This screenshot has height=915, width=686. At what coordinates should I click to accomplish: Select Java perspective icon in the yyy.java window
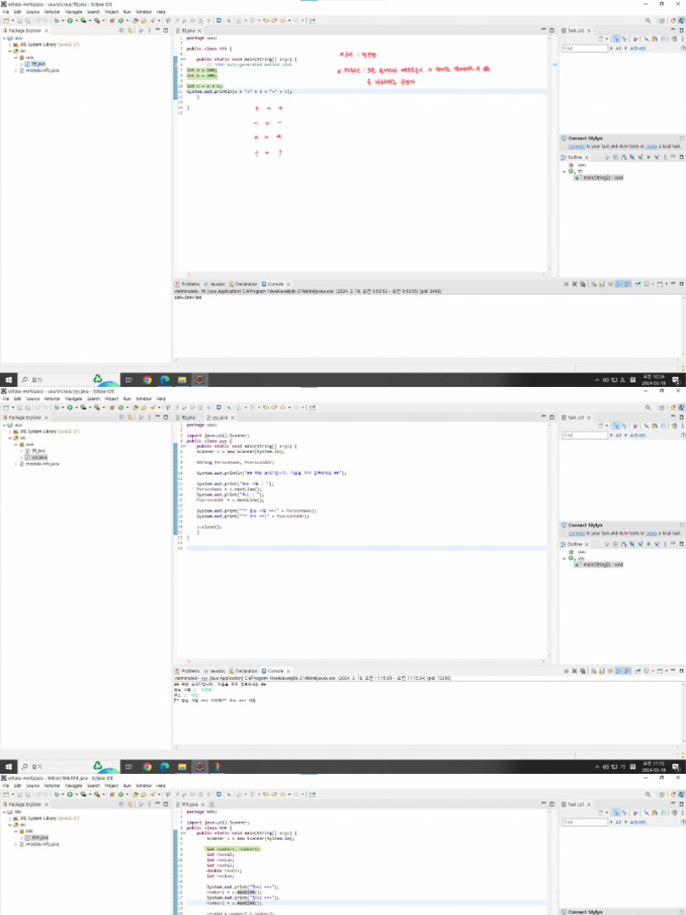point(681,407)
